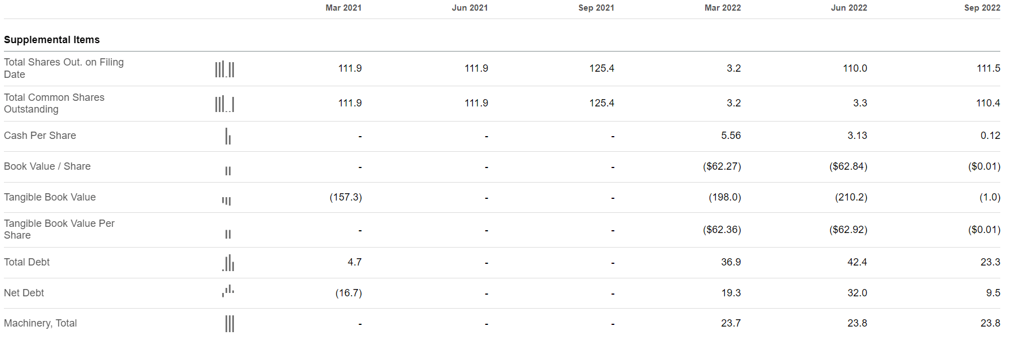
Task: Open the Tangible Book Value sparkline chart
Action: point(227,201)
